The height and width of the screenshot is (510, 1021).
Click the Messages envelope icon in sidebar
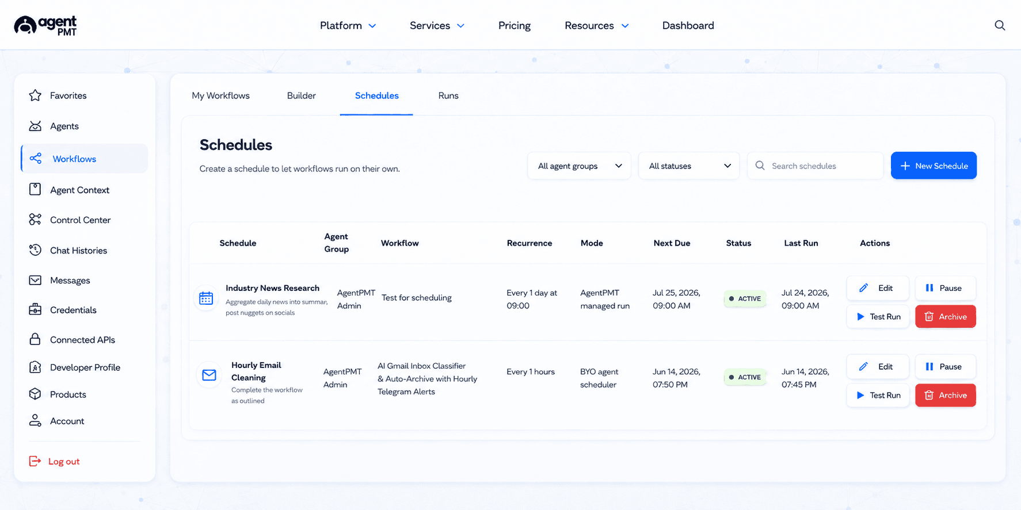pos(35,280)
